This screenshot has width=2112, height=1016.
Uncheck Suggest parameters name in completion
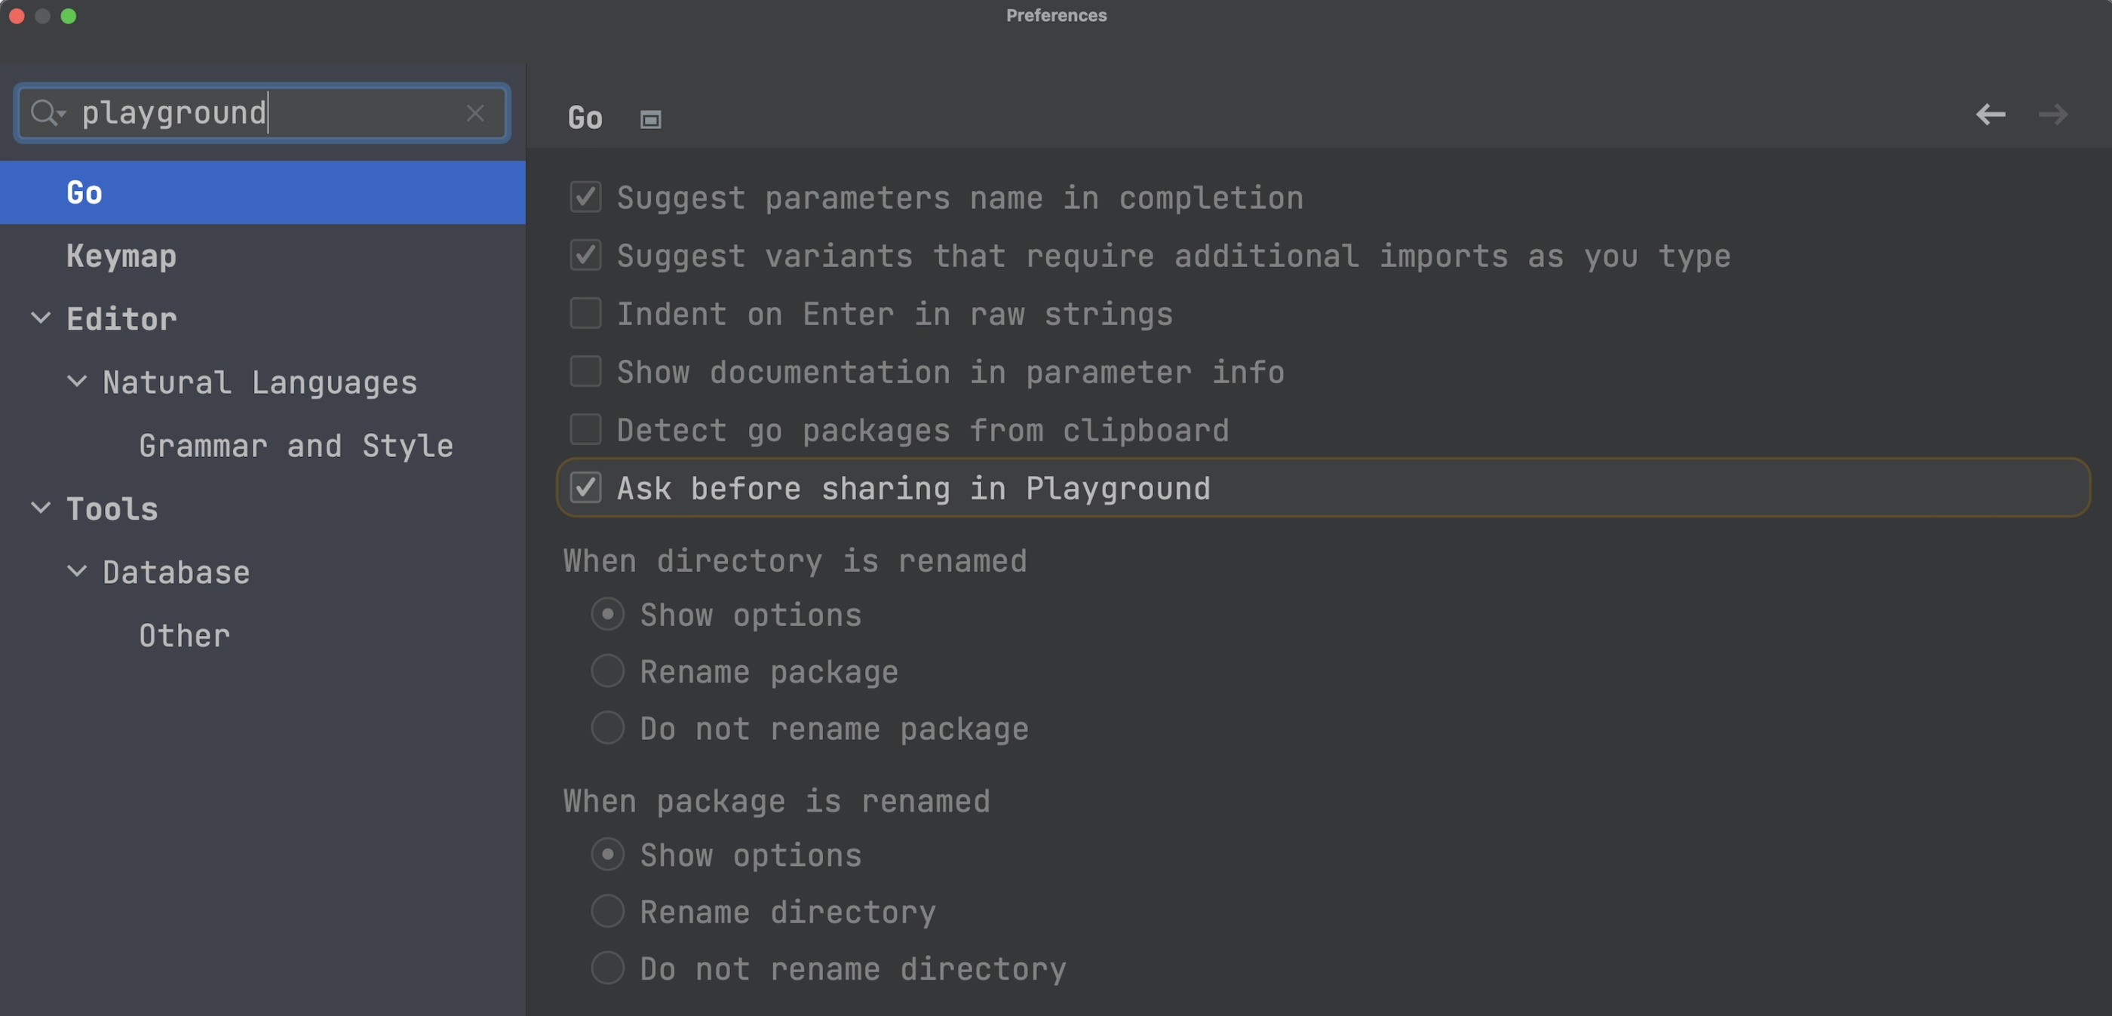pos(585,197)
